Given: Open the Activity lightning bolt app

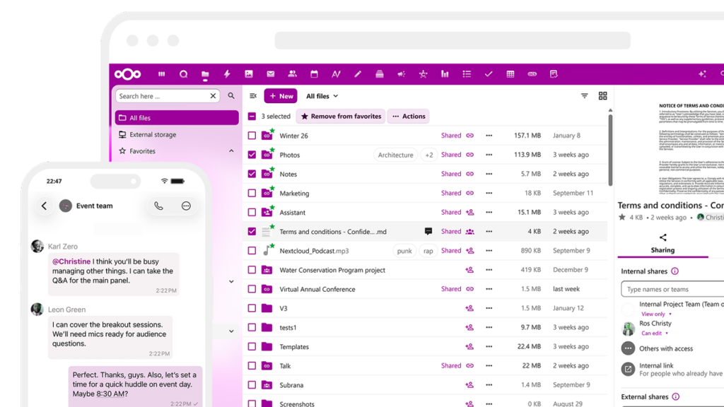Looking at the screenshot, I should point(227,74).
